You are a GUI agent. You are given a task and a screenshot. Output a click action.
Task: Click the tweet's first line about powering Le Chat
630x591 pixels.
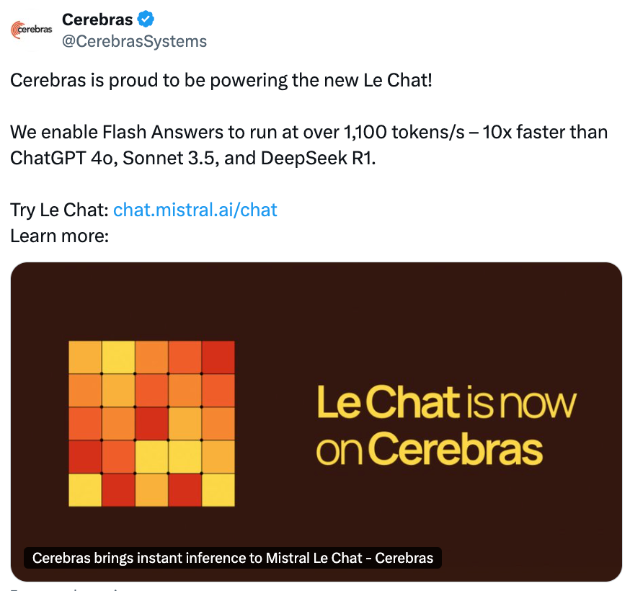(x=221, y=80)
